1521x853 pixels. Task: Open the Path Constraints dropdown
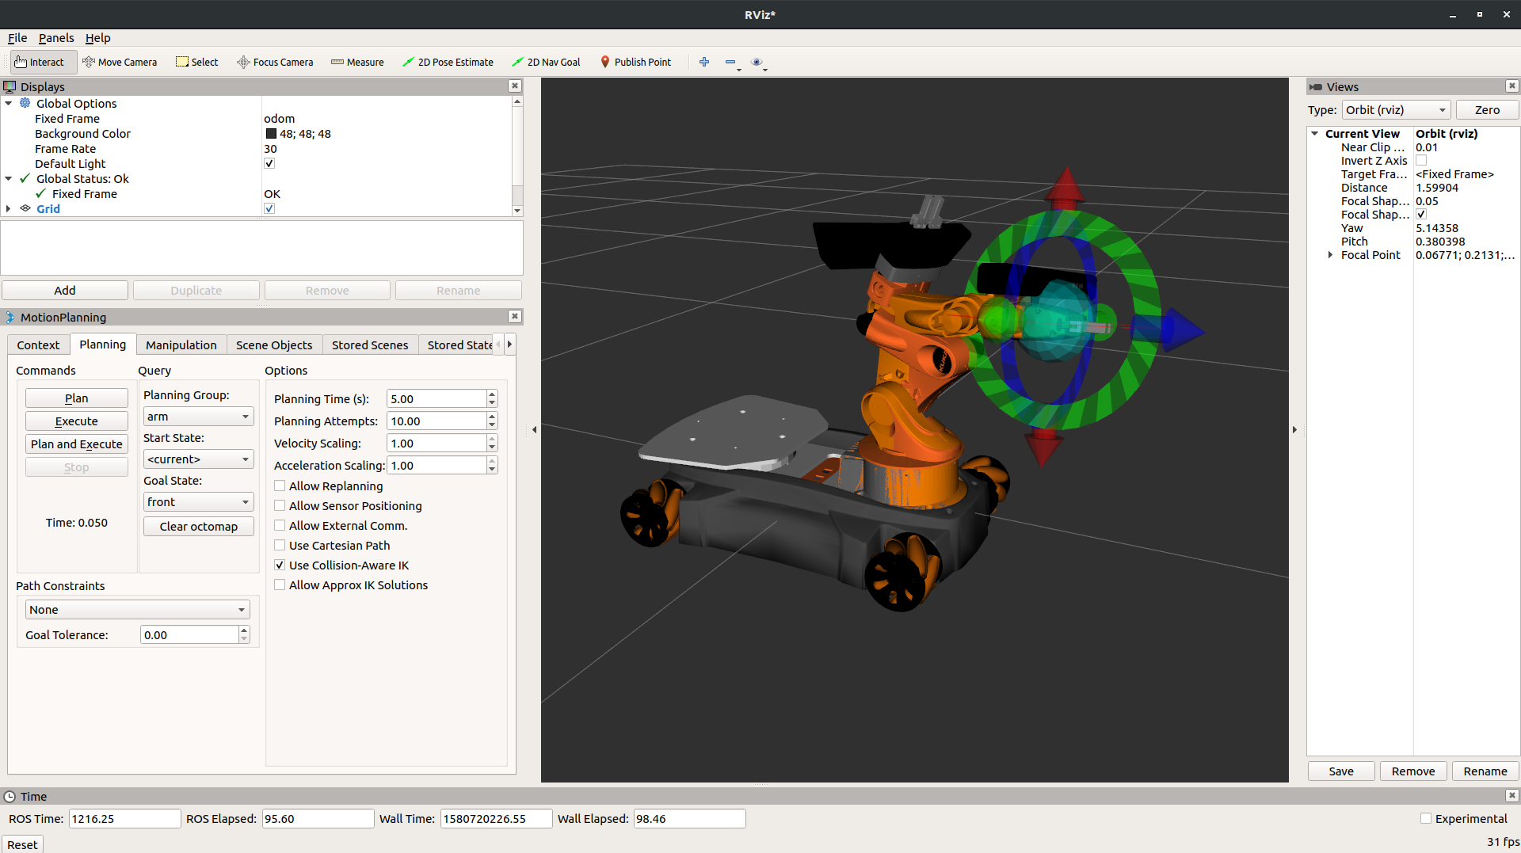tap(138, 609)
